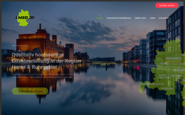Image resolution: width=185 pixels, height=115 pixels.
Task: Select DUISBURG on the region map
Action: coord(167,89)
